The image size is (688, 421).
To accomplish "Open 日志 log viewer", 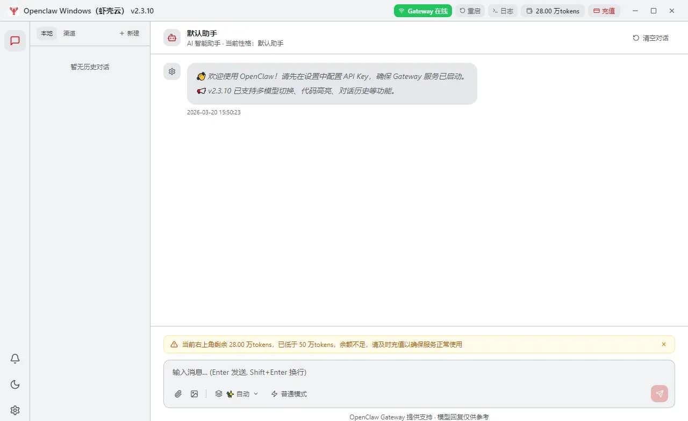I will 503,11.
